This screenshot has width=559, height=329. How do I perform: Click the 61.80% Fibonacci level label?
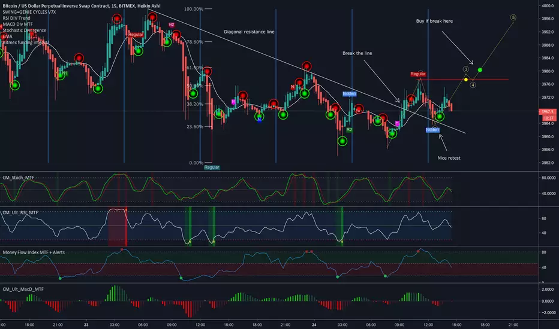tap(195, 67)
